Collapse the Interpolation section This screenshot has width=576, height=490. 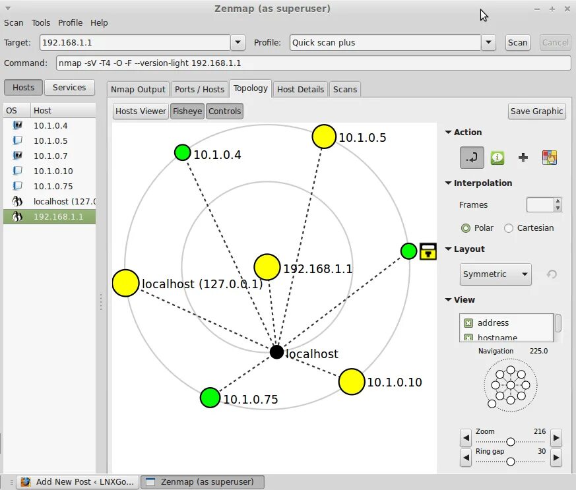[448, 183]
